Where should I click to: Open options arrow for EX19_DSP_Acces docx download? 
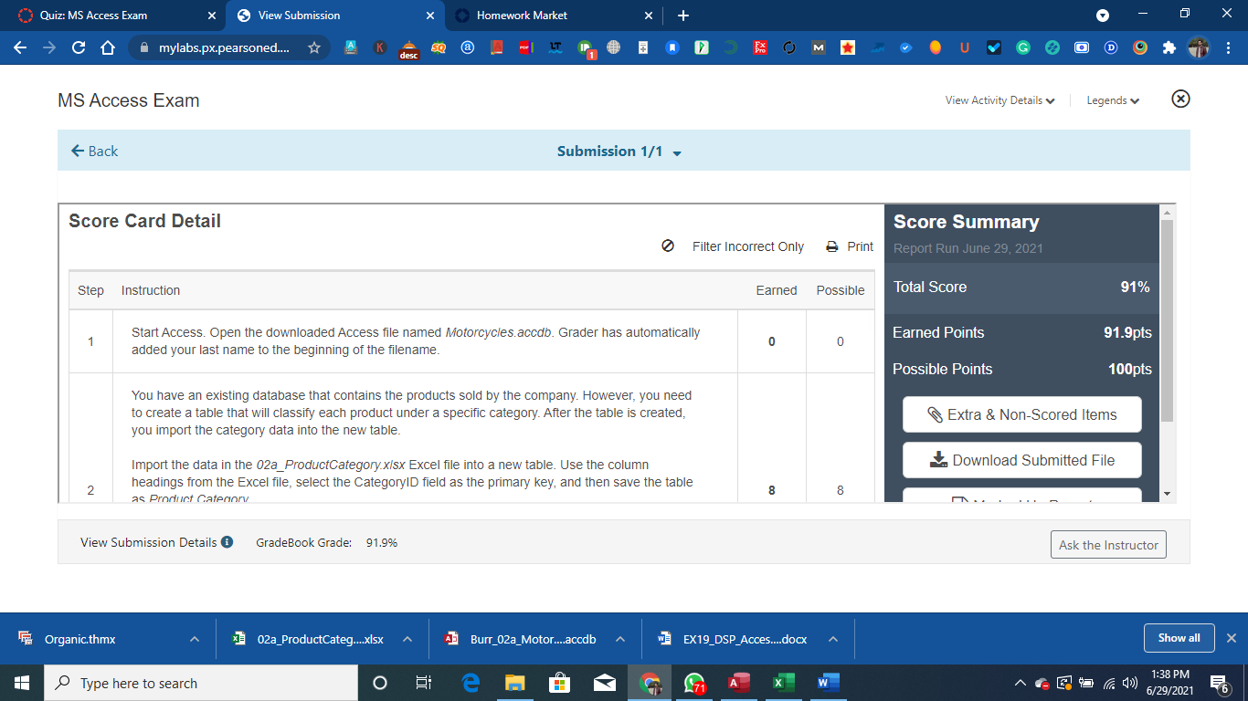pos(833,639)
